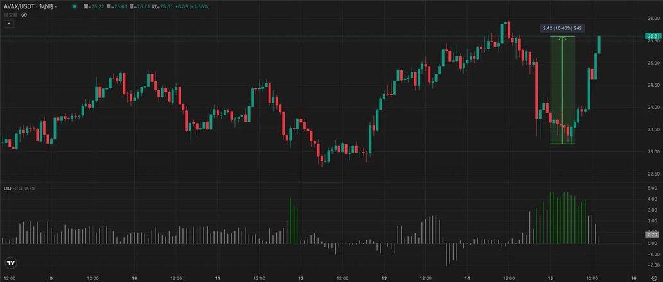
Task: Select the 2.42 (10.46%) 242 measurement label
Action: [562, 29]
